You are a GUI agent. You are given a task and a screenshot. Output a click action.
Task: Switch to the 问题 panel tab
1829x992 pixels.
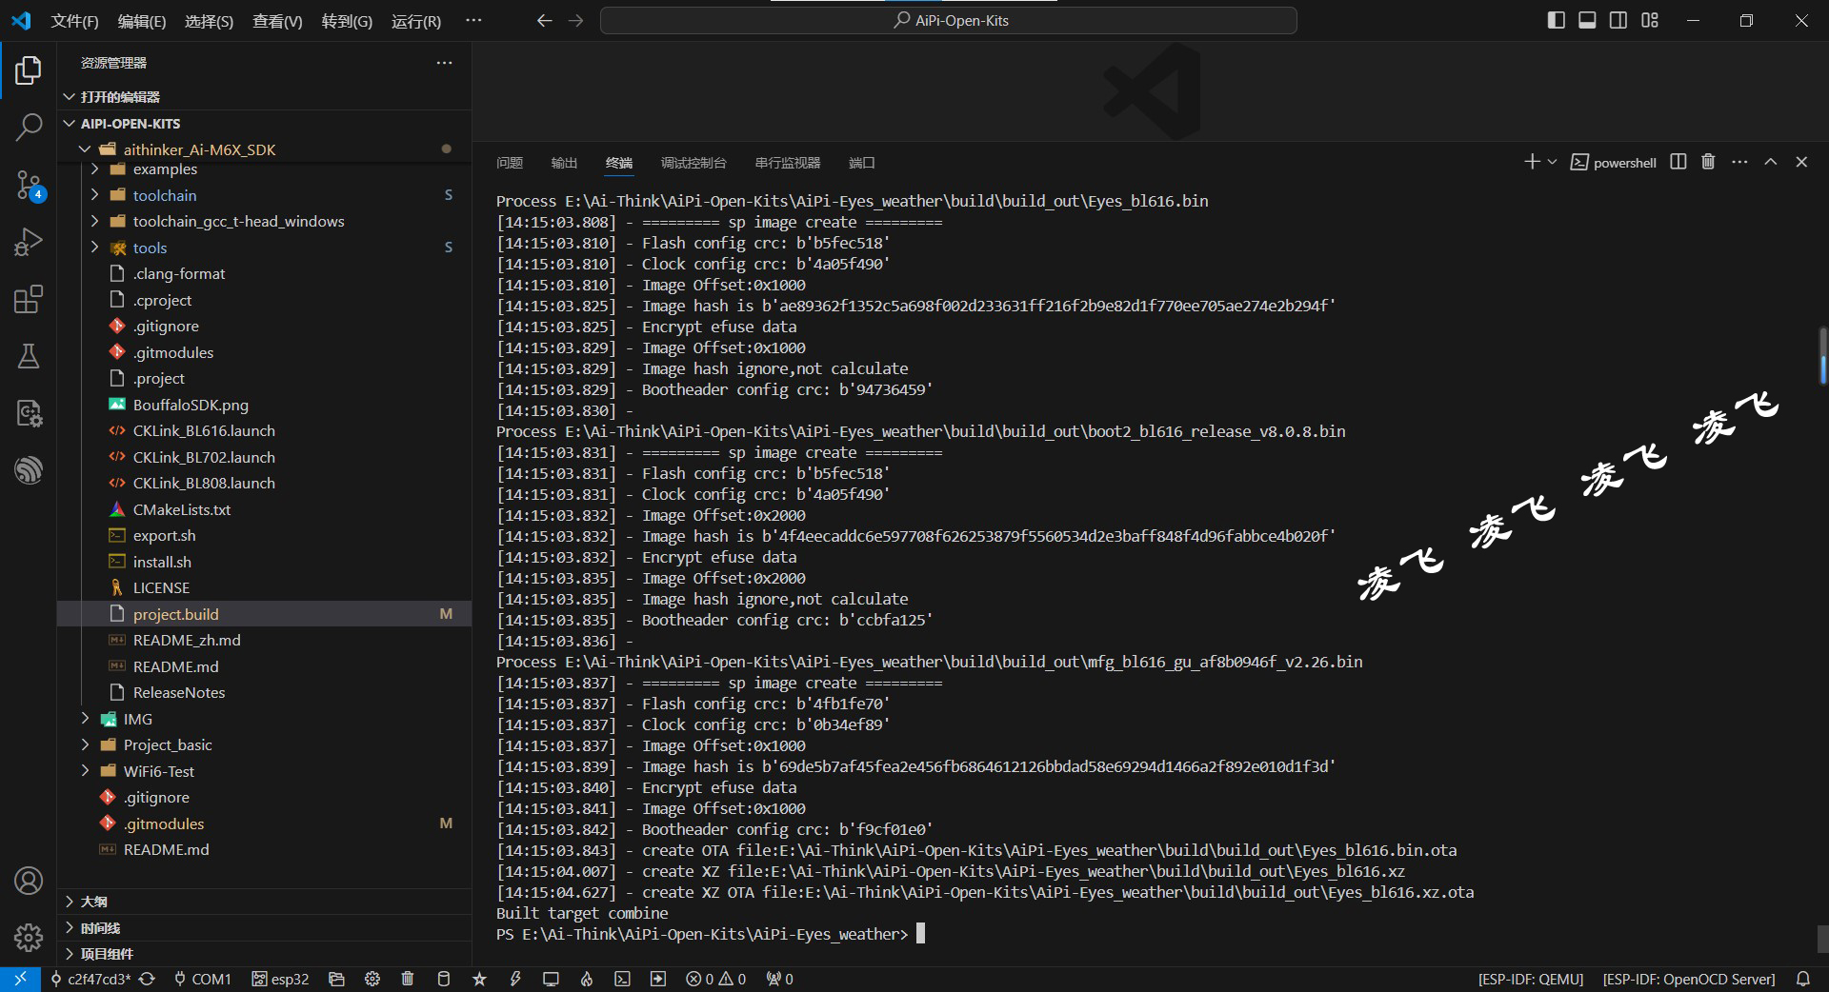(510, 163)
